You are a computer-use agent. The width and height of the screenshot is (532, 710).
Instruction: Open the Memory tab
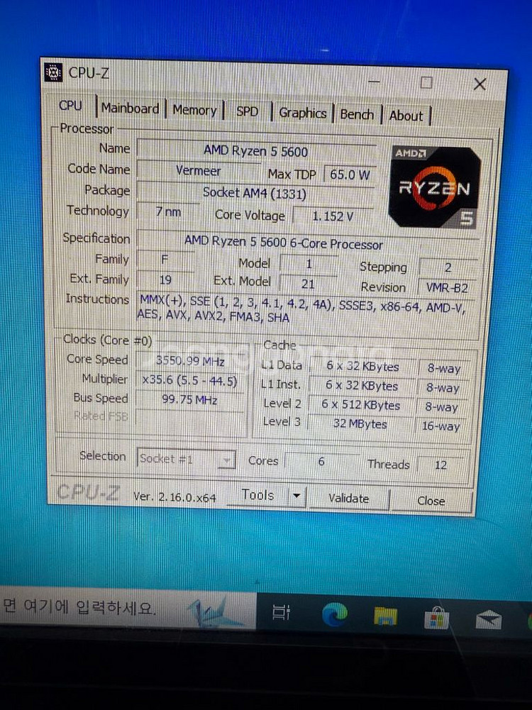click(194, 110)
